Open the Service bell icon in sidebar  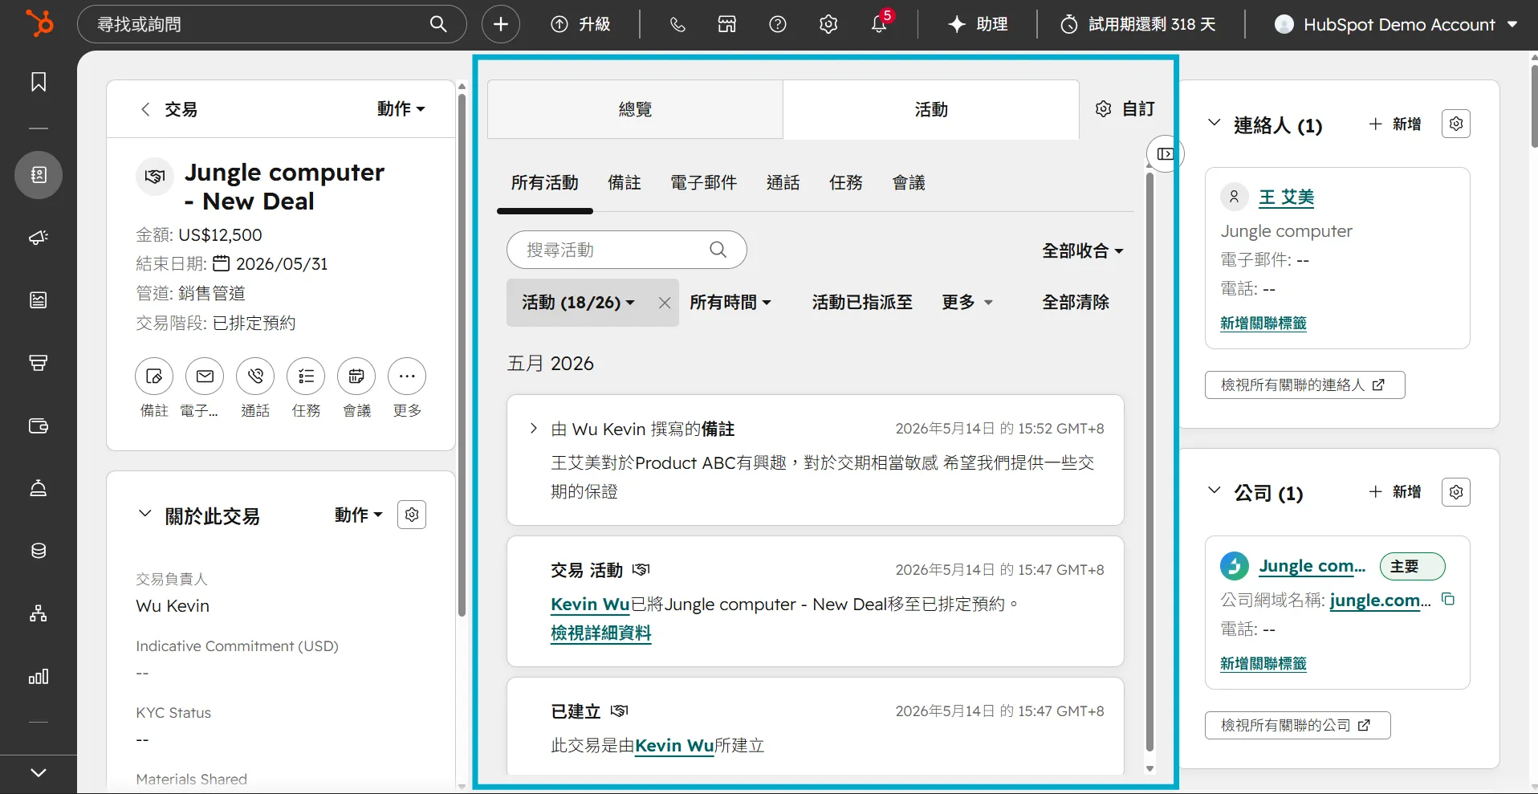pyautogui.click(x=39, y=488)
